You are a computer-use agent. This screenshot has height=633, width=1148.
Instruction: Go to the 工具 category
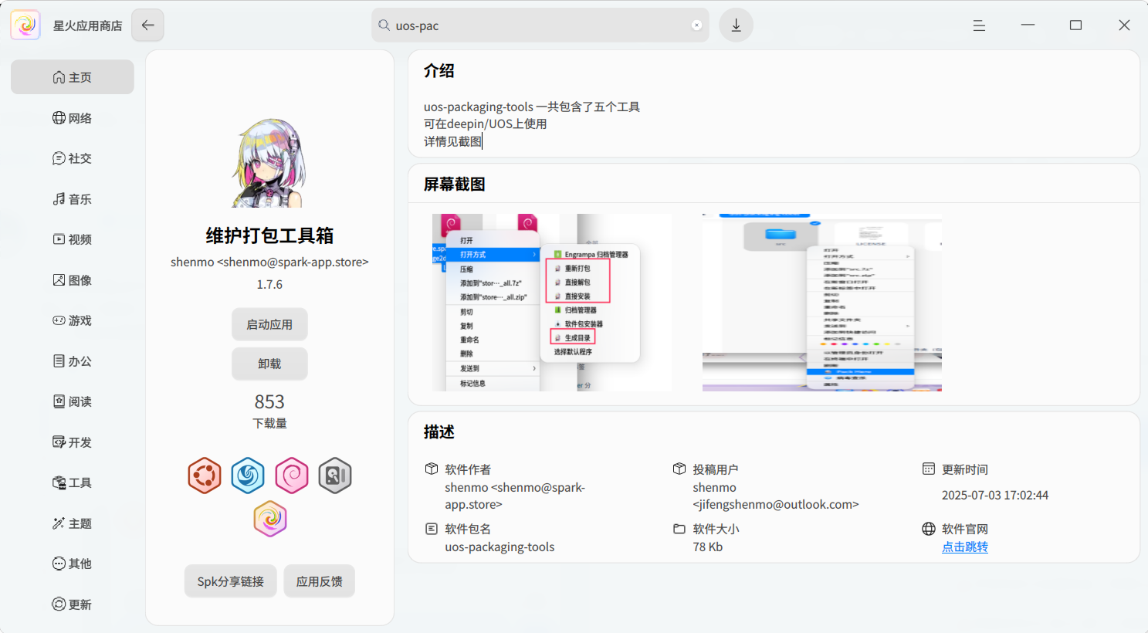73,482
